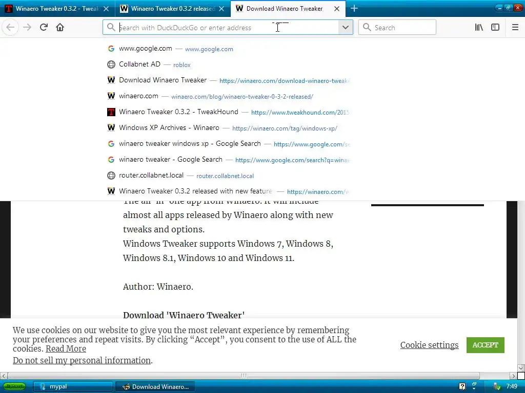
Task: Close the Download Winaero Tweaker tab
Action: click(337, 9)
